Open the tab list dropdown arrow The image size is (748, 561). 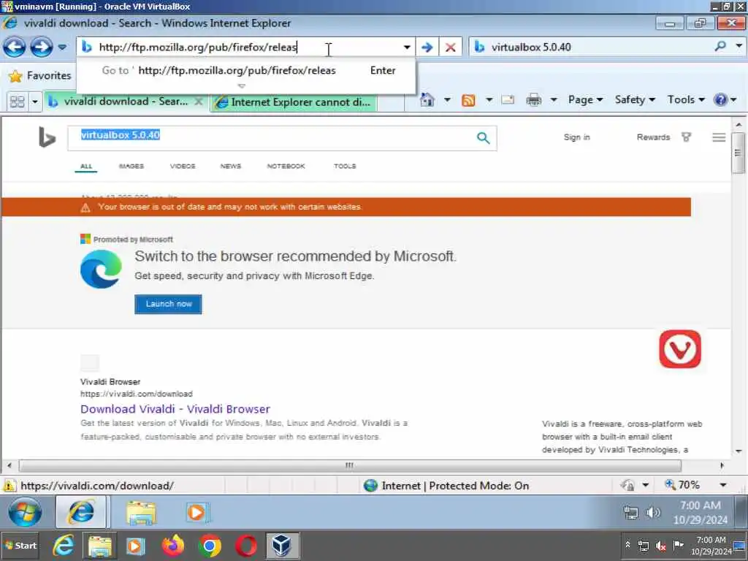35,102
